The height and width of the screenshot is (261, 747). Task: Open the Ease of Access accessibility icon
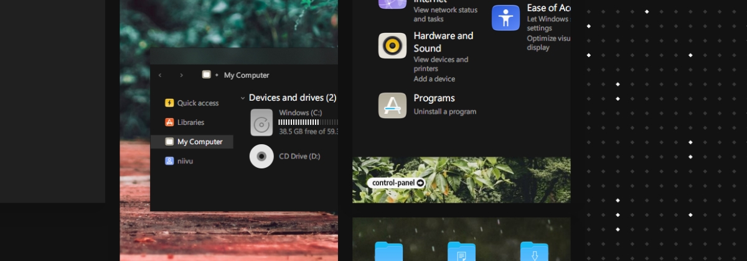[505, 17]
